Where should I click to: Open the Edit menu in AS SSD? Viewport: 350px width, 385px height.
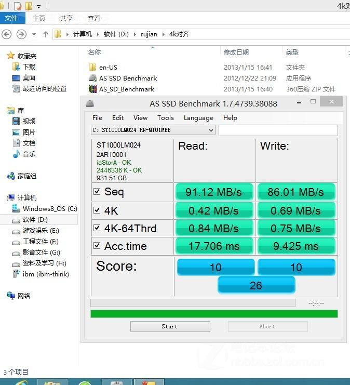pos(118,118)
